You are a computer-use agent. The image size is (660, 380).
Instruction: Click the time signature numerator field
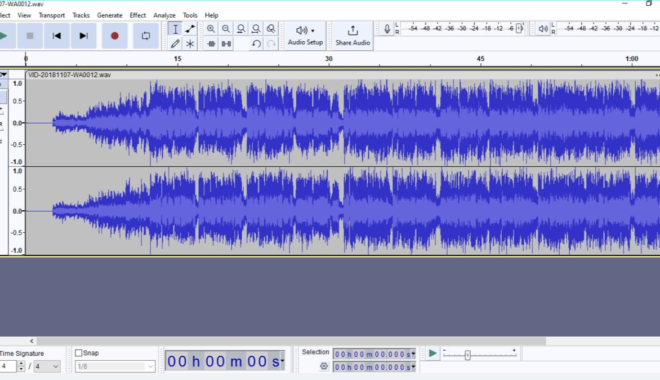pos(8,366)
